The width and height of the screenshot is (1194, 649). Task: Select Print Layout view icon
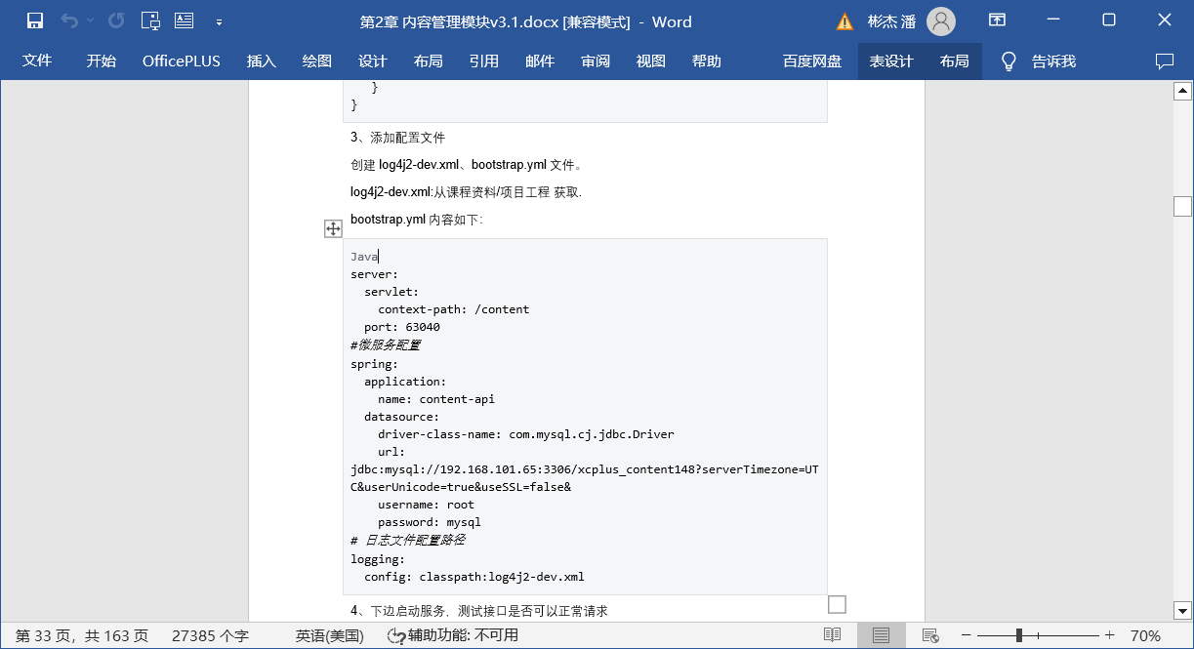[x=882, y=635]
